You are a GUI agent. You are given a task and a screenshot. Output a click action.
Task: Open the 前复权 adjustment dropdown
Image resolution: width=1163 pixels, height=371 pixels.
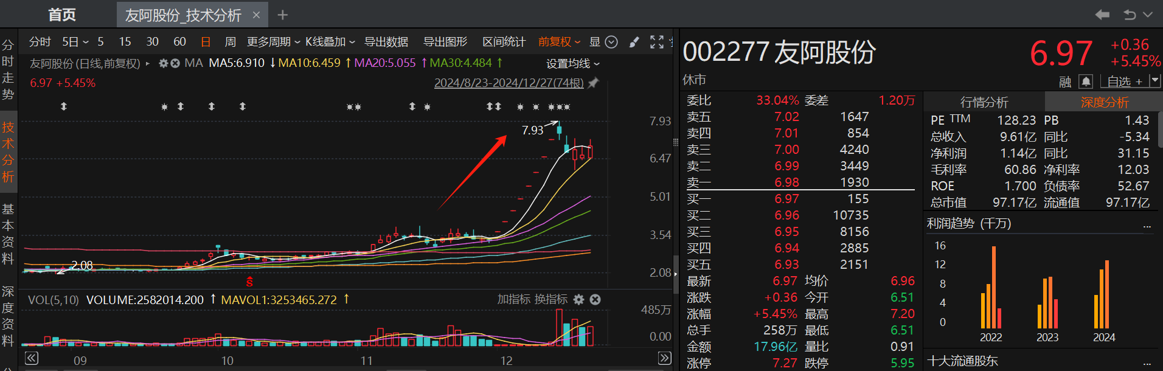click(559, 42)
